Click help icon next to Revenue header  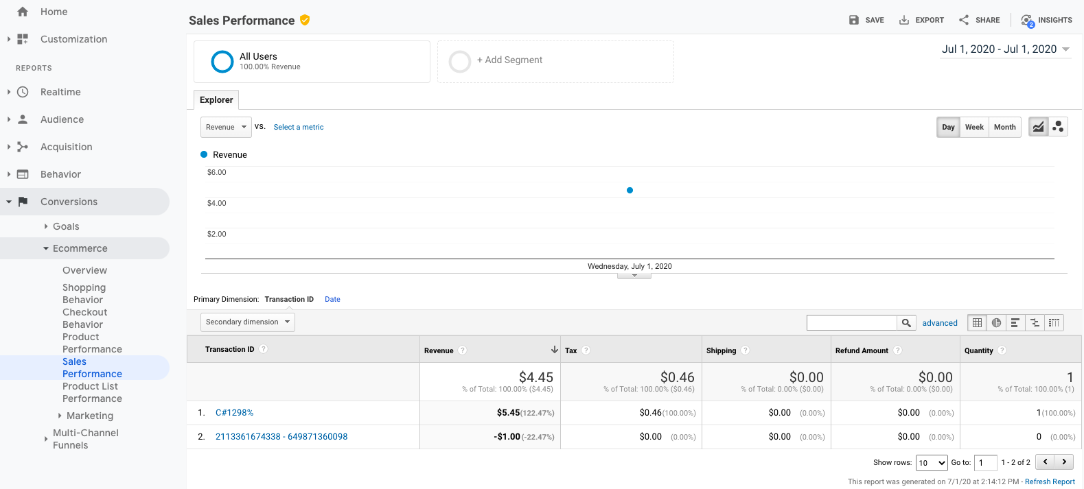pyautogui.click(x=463, y=350)
